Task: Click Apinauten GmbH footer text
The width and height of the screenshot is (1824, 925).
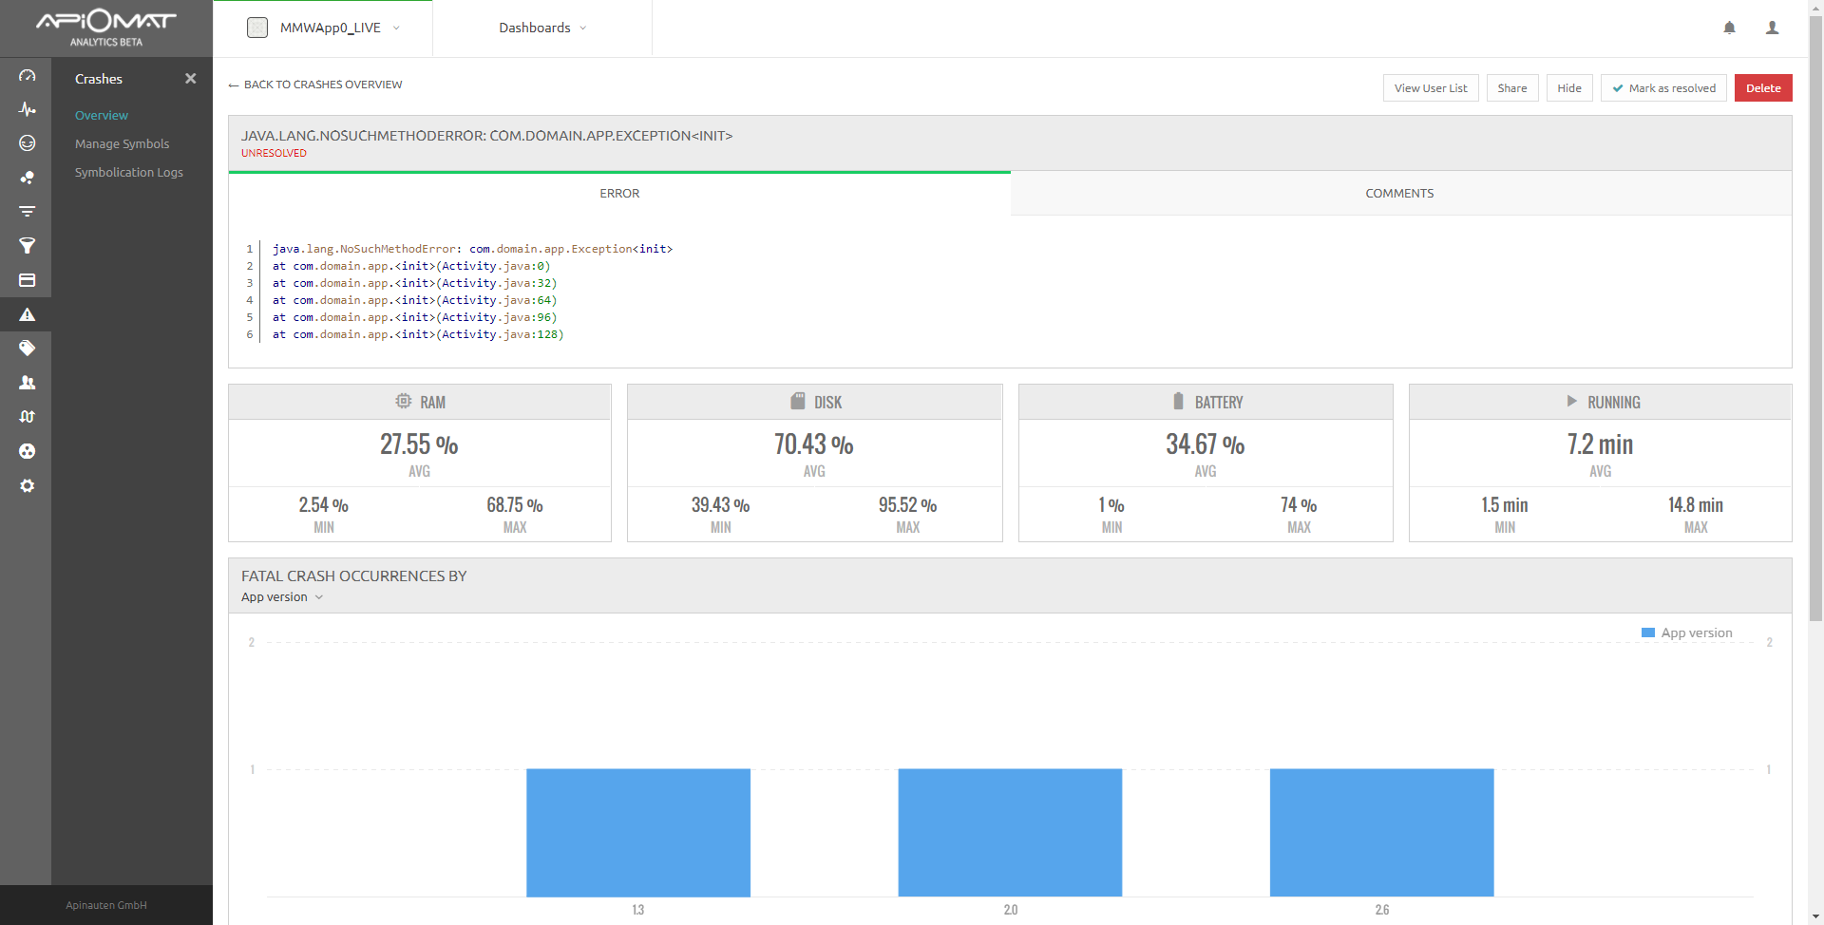Action: coord(106,905)
